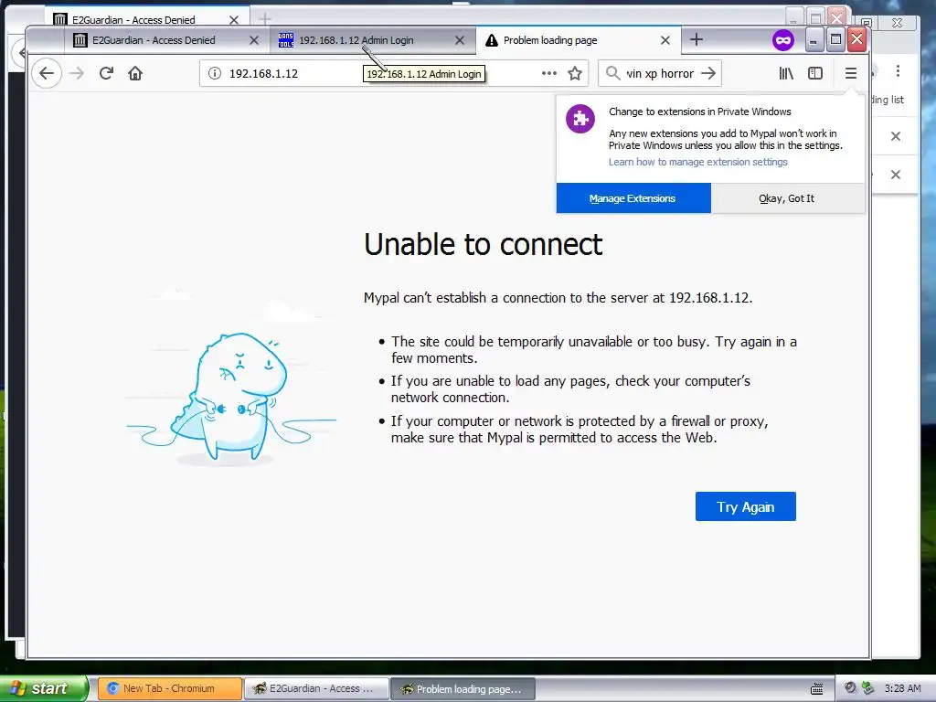Open Chromium three-dot menu in background window
The image size is (936, 702).
click(898, 71)
